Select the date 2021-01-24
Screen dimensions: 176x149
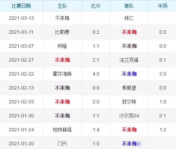[x=21, y=130]
